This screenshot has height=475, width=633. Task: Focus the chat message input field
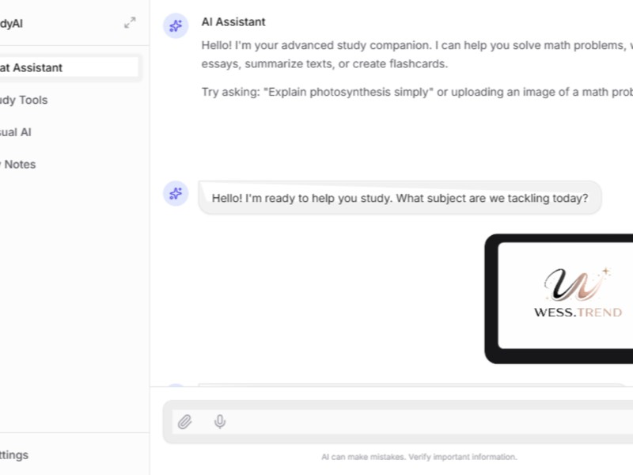[x=427, y=422]
